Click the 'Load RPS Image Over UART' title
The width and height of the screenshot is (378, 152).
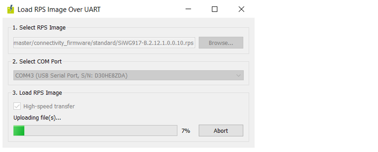click(59, 10)
